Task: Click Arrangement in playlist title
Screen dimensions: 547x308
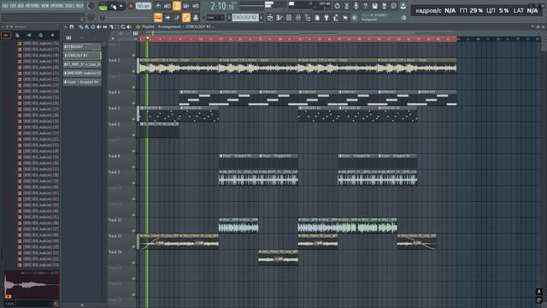Action: (170, 27)
